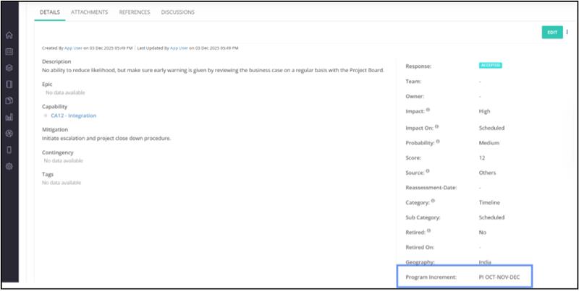Open the settings gear icon in sidebar

[x=9, y=166]
